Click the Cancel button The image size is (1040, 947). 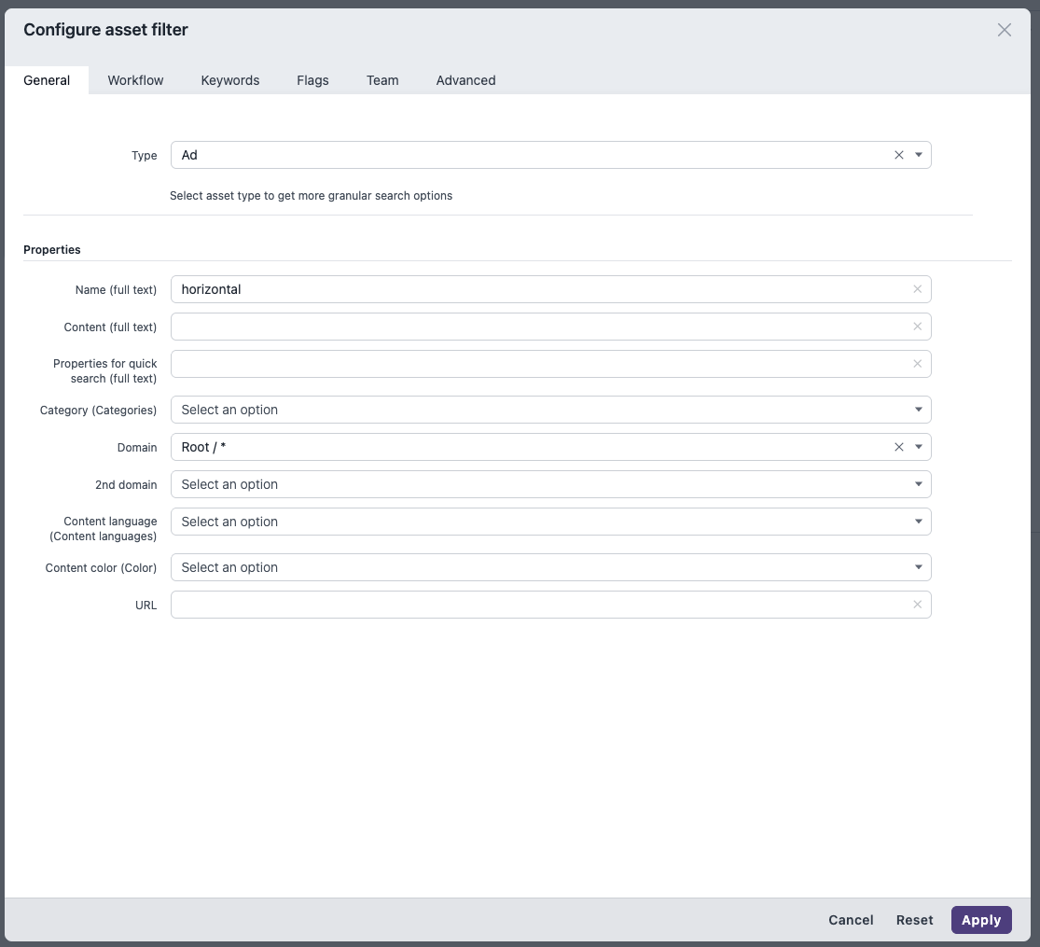[x=851, y=920]
